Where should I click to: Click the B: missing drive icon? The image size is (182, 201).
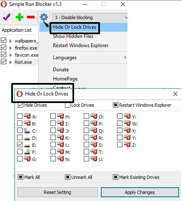pos(27,123)
